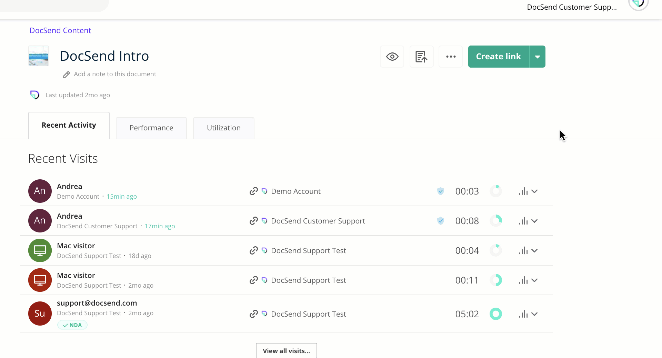
Task: Open DocSend Support Test link in 18d row
Action: [x=309, y=251]
